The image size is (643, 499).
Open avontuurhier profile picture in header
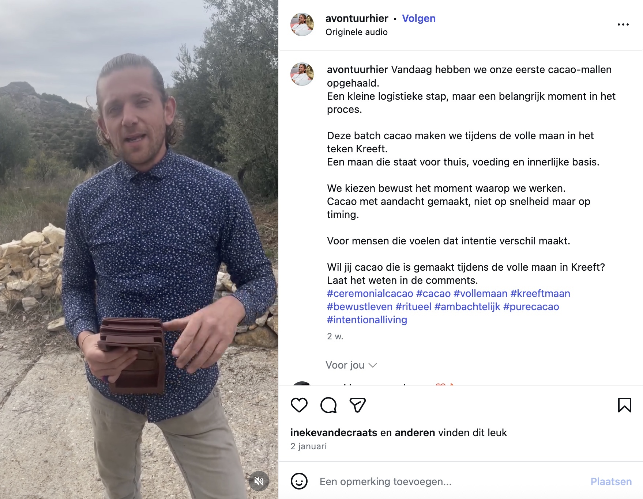pyautogui.click(x=302, y=24)
